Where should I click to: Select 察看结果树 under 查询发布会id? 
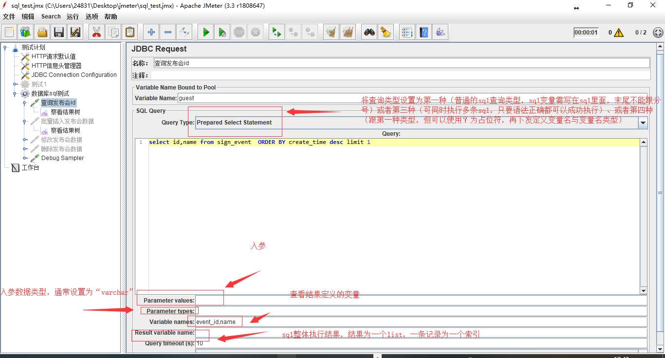click(65, 112)
